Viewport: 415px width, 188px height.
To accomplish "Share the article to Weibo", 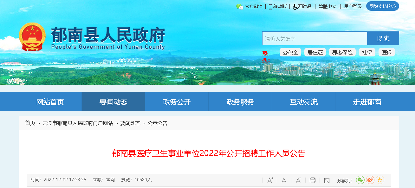I will [370, 180].
